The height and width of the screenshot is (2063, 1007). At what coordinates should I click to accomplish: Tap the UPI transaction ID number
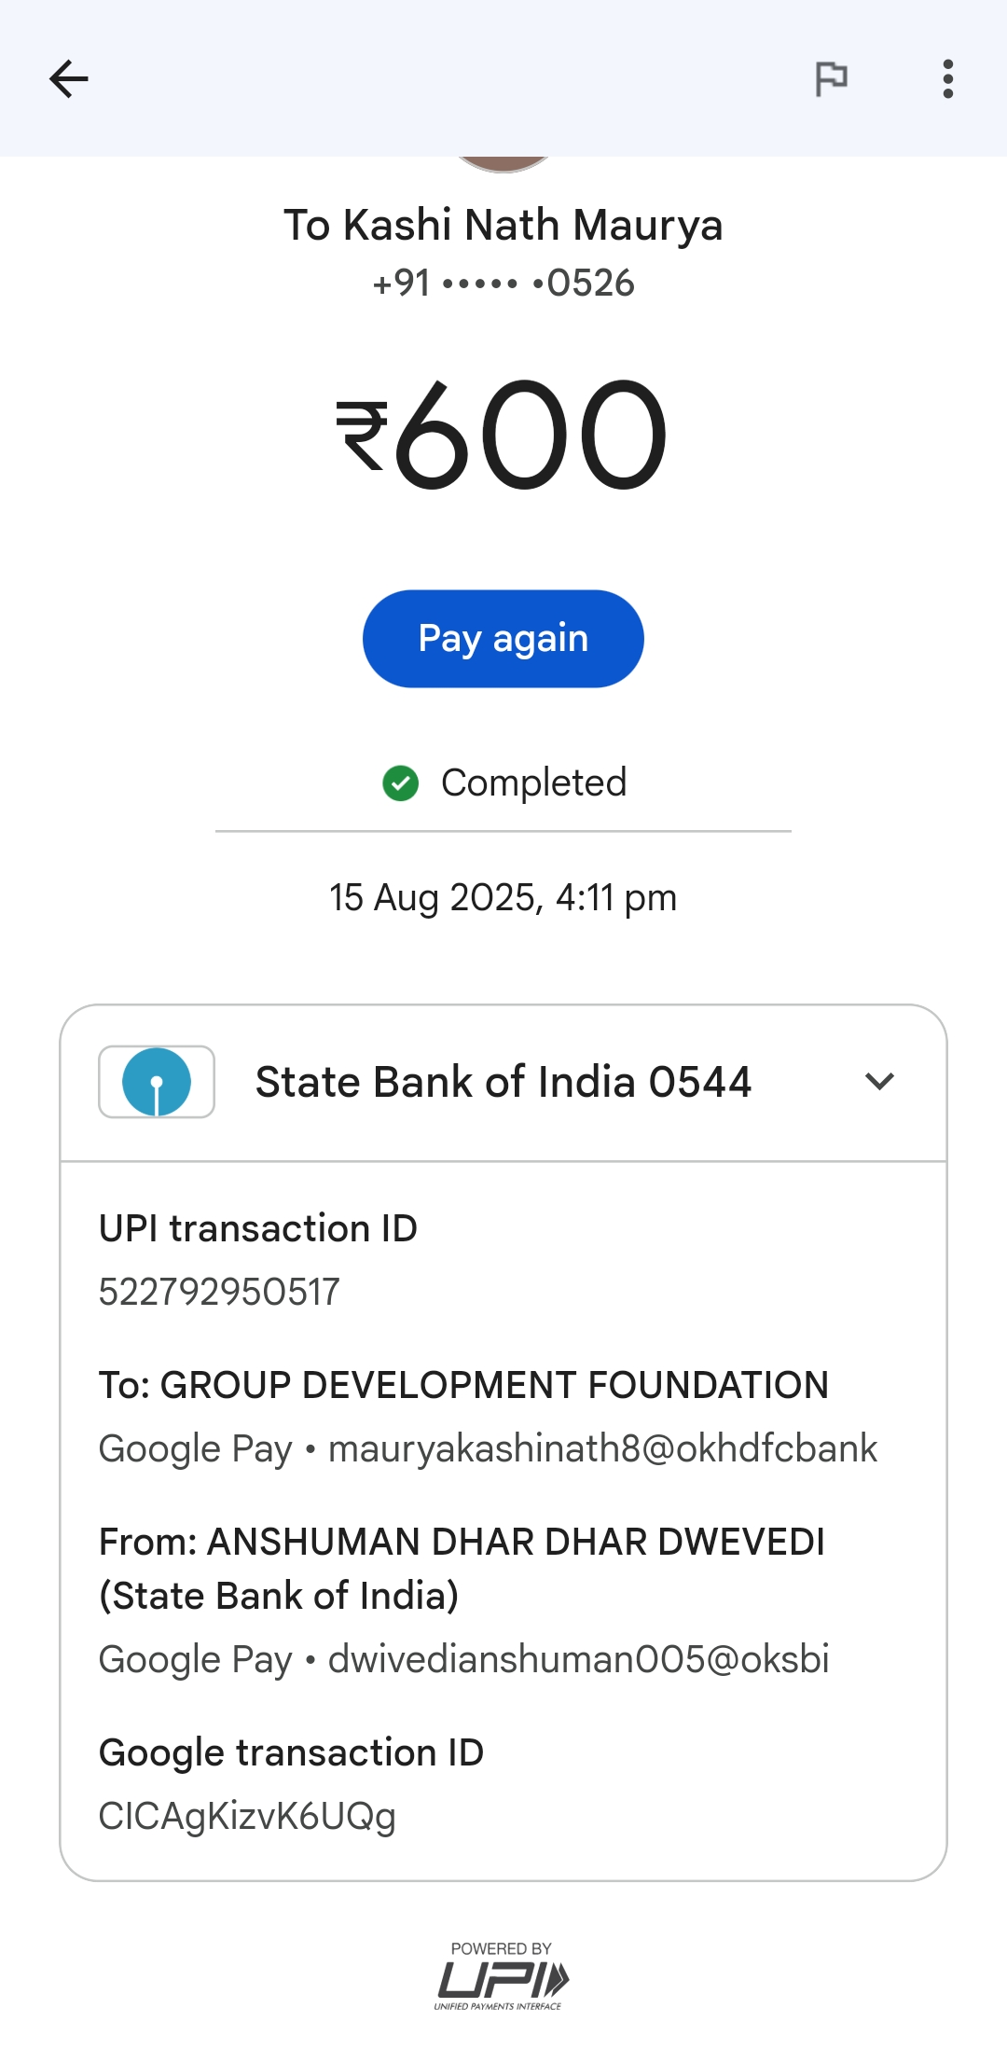pyautogui.click(x=220, y=1293)
